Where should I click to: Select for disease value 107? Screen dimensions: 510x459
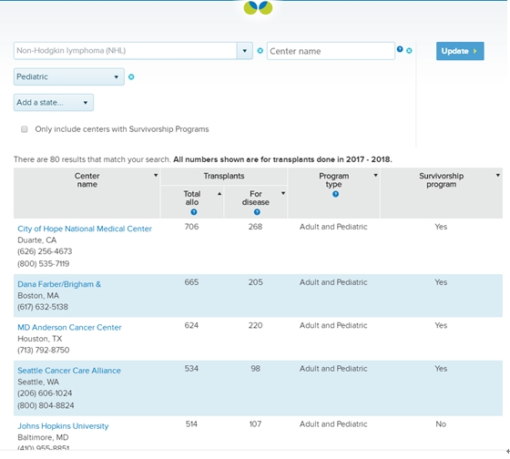[255, 424]
